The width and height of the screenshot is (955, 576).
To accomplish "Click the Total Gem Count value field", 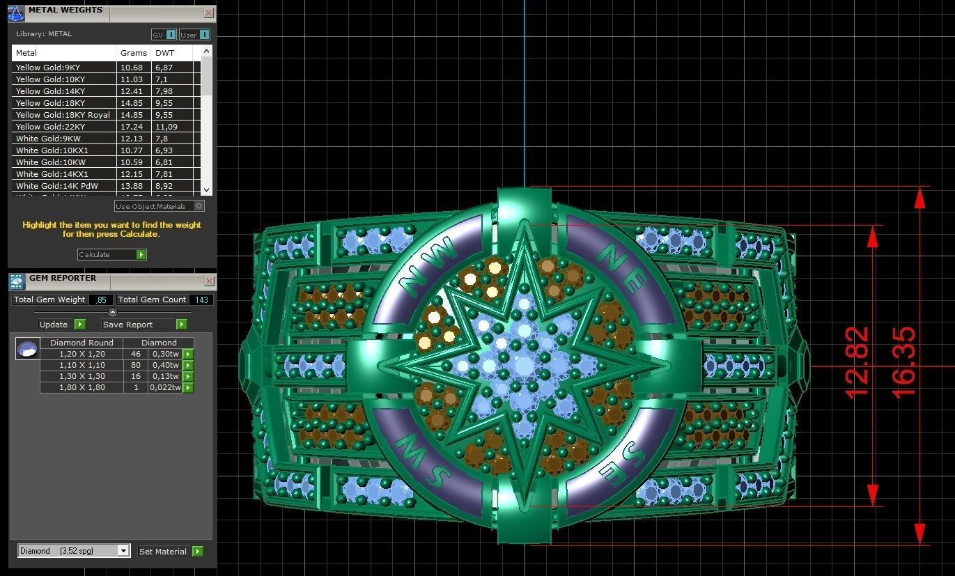I will pyautogui.click(x=201, y=299).
